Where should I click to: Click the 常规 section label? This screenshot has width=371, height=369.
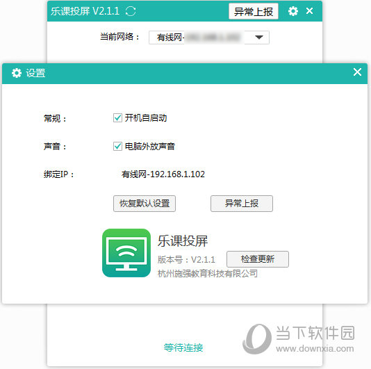click(x=55, y=118)
